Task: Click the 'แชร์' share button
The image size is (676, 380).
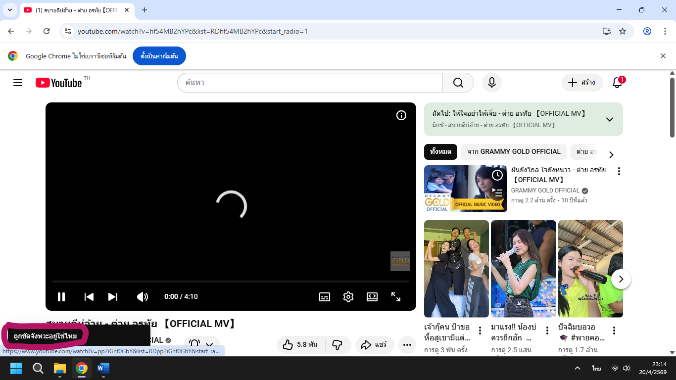Action: pos(374,345)
